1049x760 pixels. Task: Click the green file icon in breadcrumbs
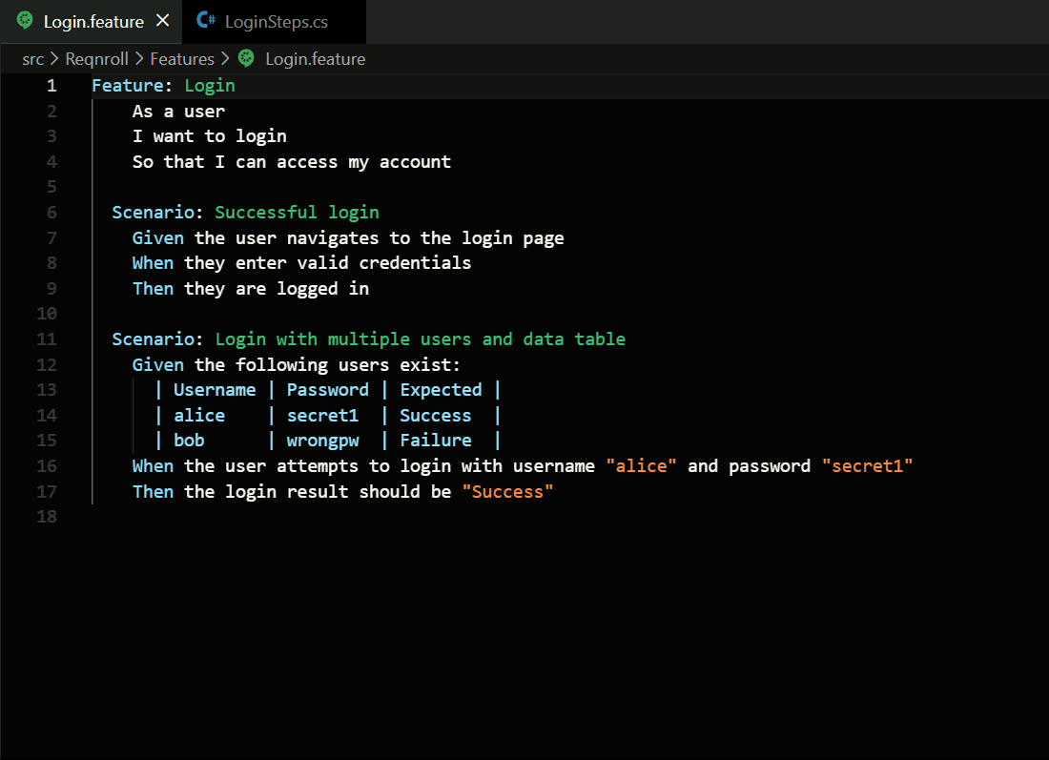tap(247, 59)
